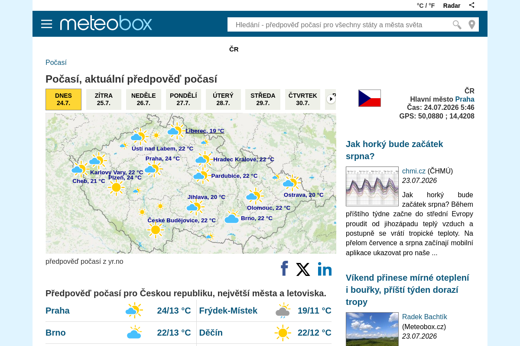520x346 pixels.
Task: Click the meteobox logo
Action: tap(106, 23)
